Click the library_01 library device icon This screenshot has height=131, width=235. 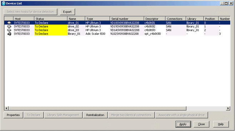point(9,34)
